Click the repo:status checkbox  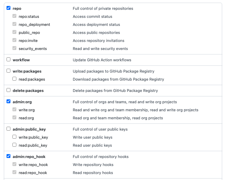click(x=15, y=16)
